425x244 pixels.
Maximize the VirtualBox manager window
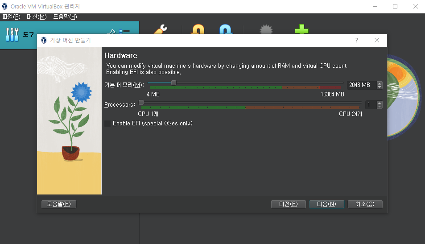395,6
